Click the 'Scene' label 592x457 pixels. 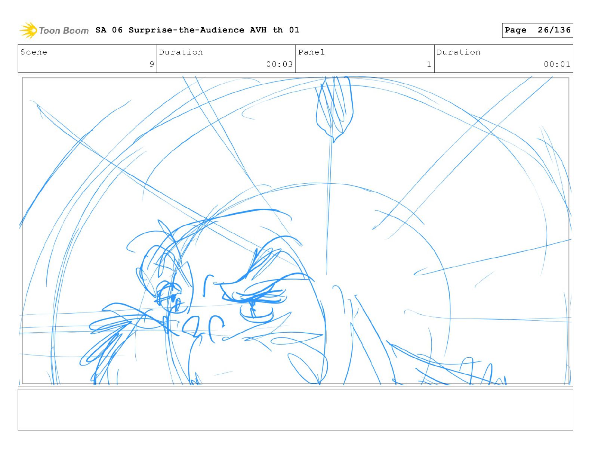pos(34,52)
